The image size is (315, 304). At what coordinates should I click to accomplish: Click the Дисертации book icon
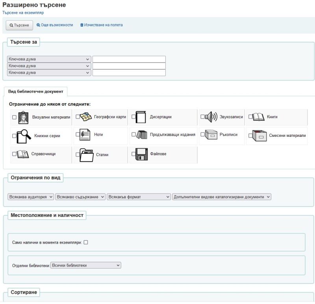[x=141, y=117]
